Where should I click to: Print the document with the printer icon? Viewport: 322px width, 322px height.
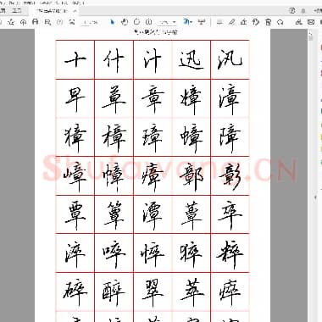[x=36, y=22]
